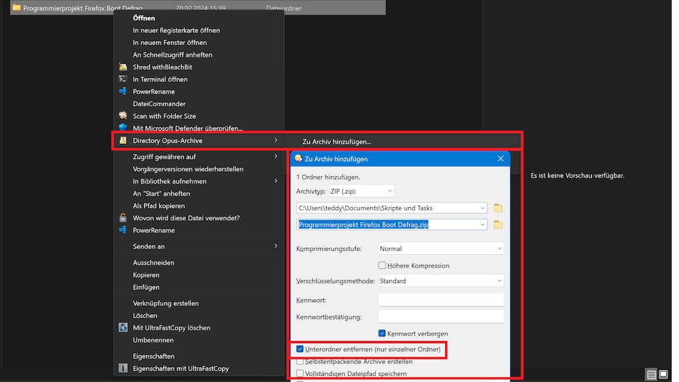Image resolution: width=679 pixels, height=382 pixels.
Task: Enable Vollständigen Dateipfad speichern checkbox
Action: click(x=300, y=373)
